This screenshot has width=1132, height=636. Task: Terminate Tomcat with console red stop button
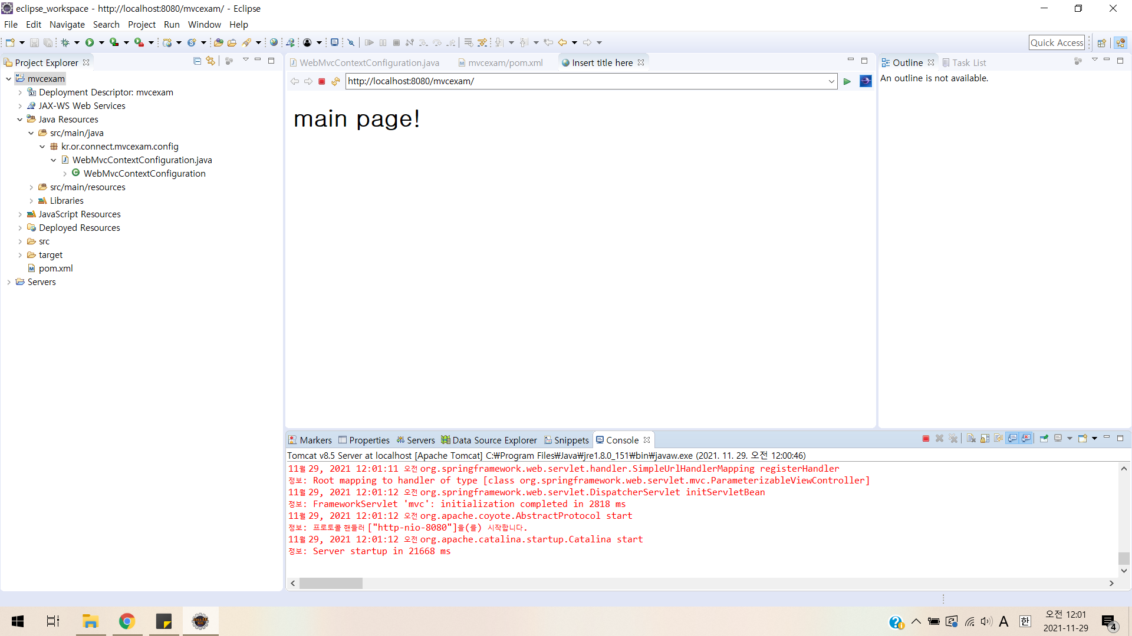[926, 438]
